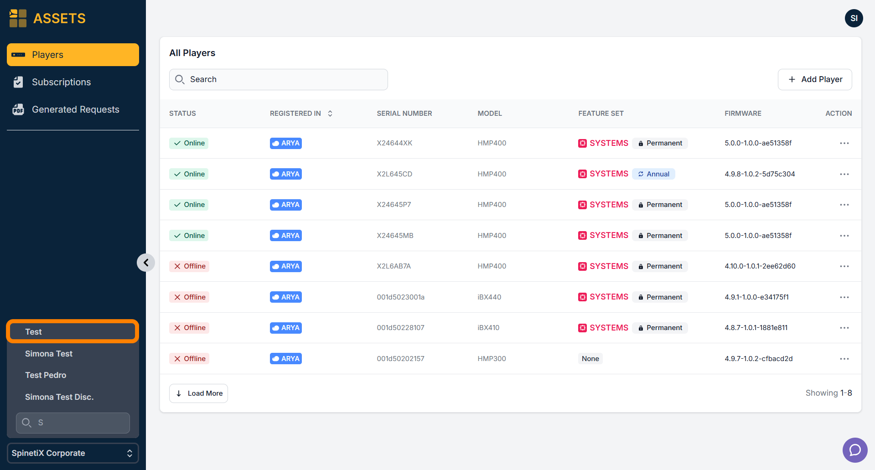Open actions menu for player X2L6AB7A
This screenshot has height=470, width=875.
(844, 266)
